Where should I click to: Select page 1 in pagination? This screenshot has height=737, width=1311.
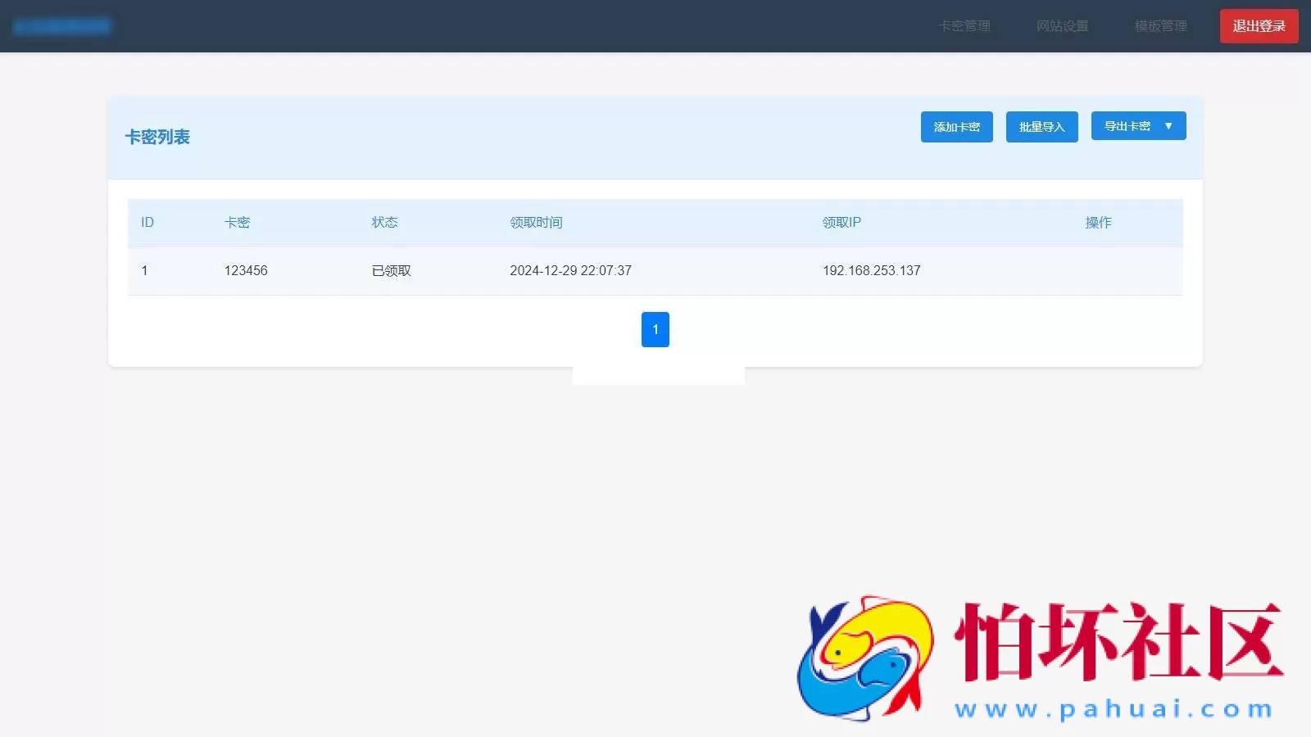[655, 329]
